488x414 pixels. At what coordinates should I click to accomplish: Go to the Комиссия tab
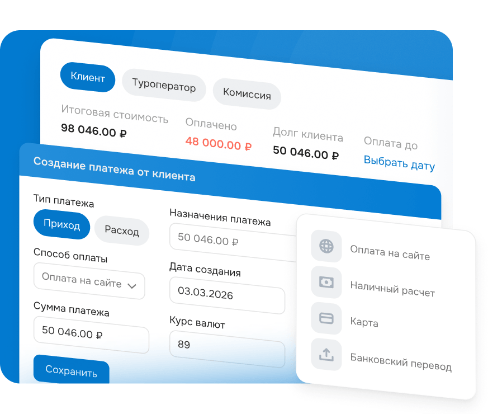[247, 94]
